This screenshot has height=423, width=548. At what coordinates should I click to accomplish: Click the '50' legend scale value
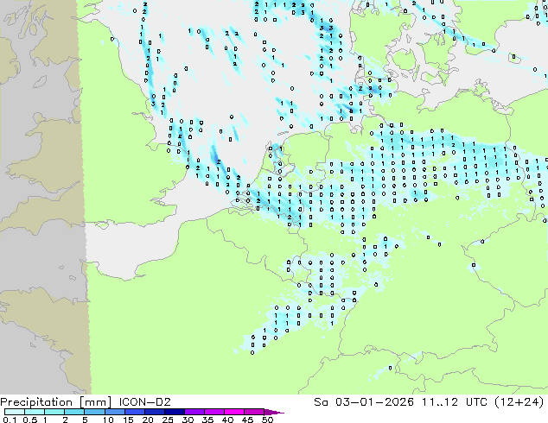click(x=267, y=420)
